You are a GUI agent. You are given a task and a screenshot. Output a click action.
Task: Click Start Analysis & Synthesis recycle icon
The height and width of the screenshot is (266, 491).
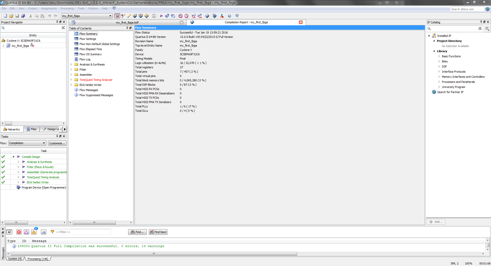(x=173, y=16)
